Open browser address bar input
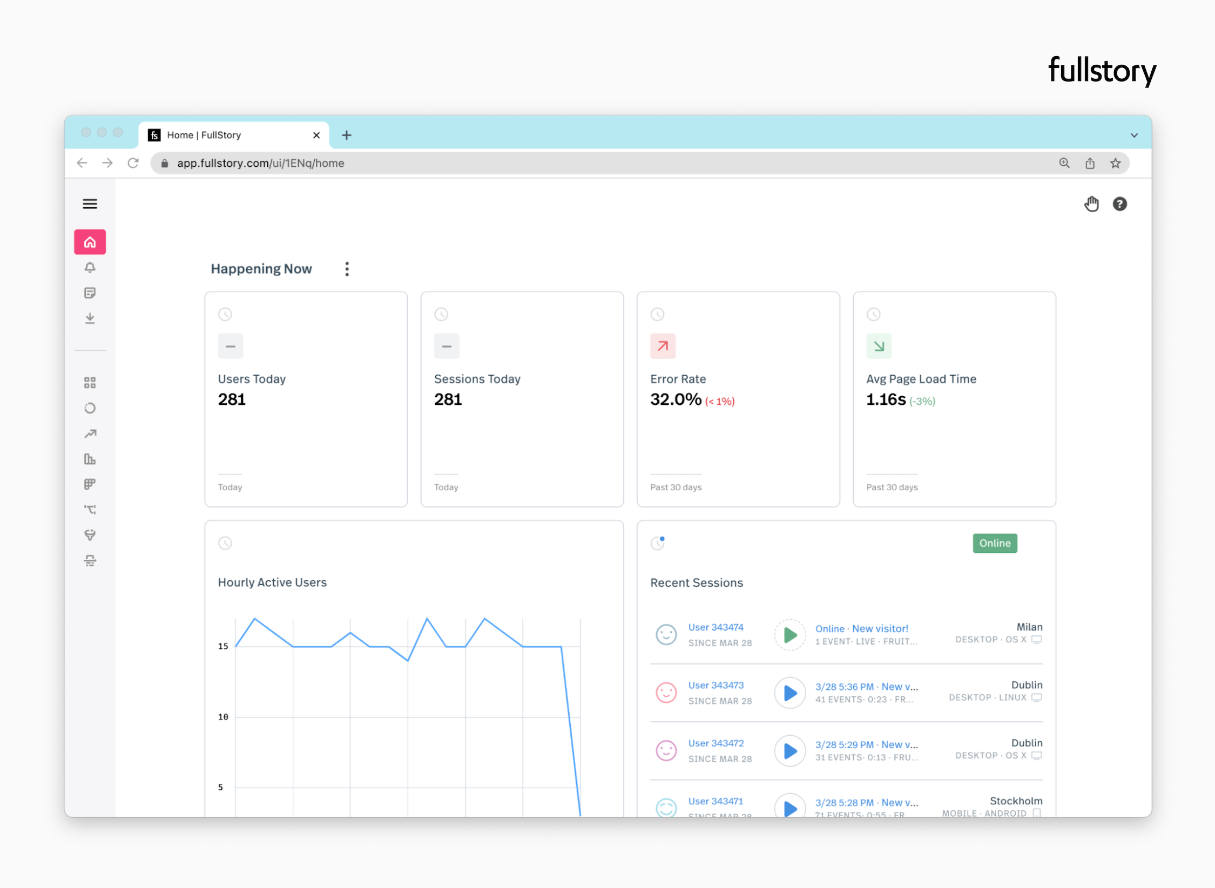1215x888 pixels. coord(604,164)
